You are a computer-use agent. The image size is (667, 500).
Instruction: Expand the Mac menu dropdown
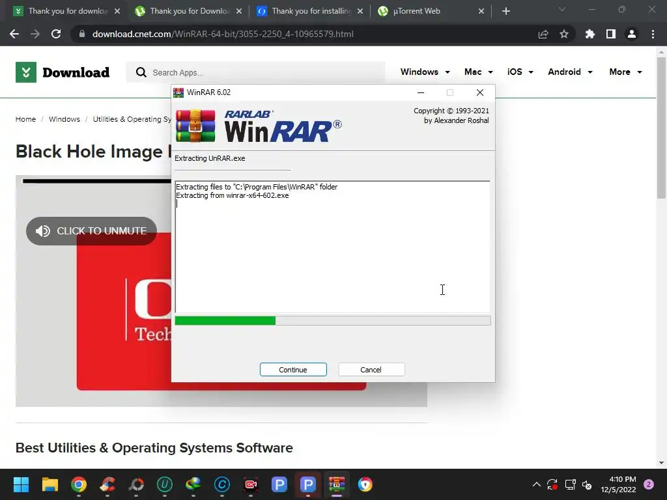479,72
